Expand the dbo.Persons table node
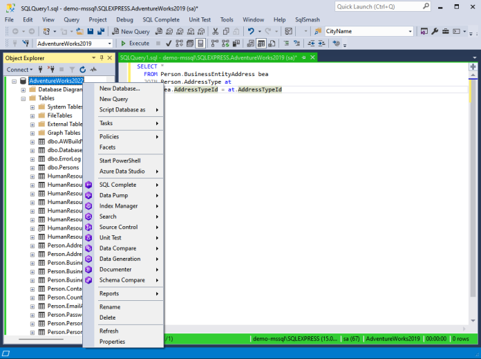The image size is (481, 359). [x=32, y=168]
